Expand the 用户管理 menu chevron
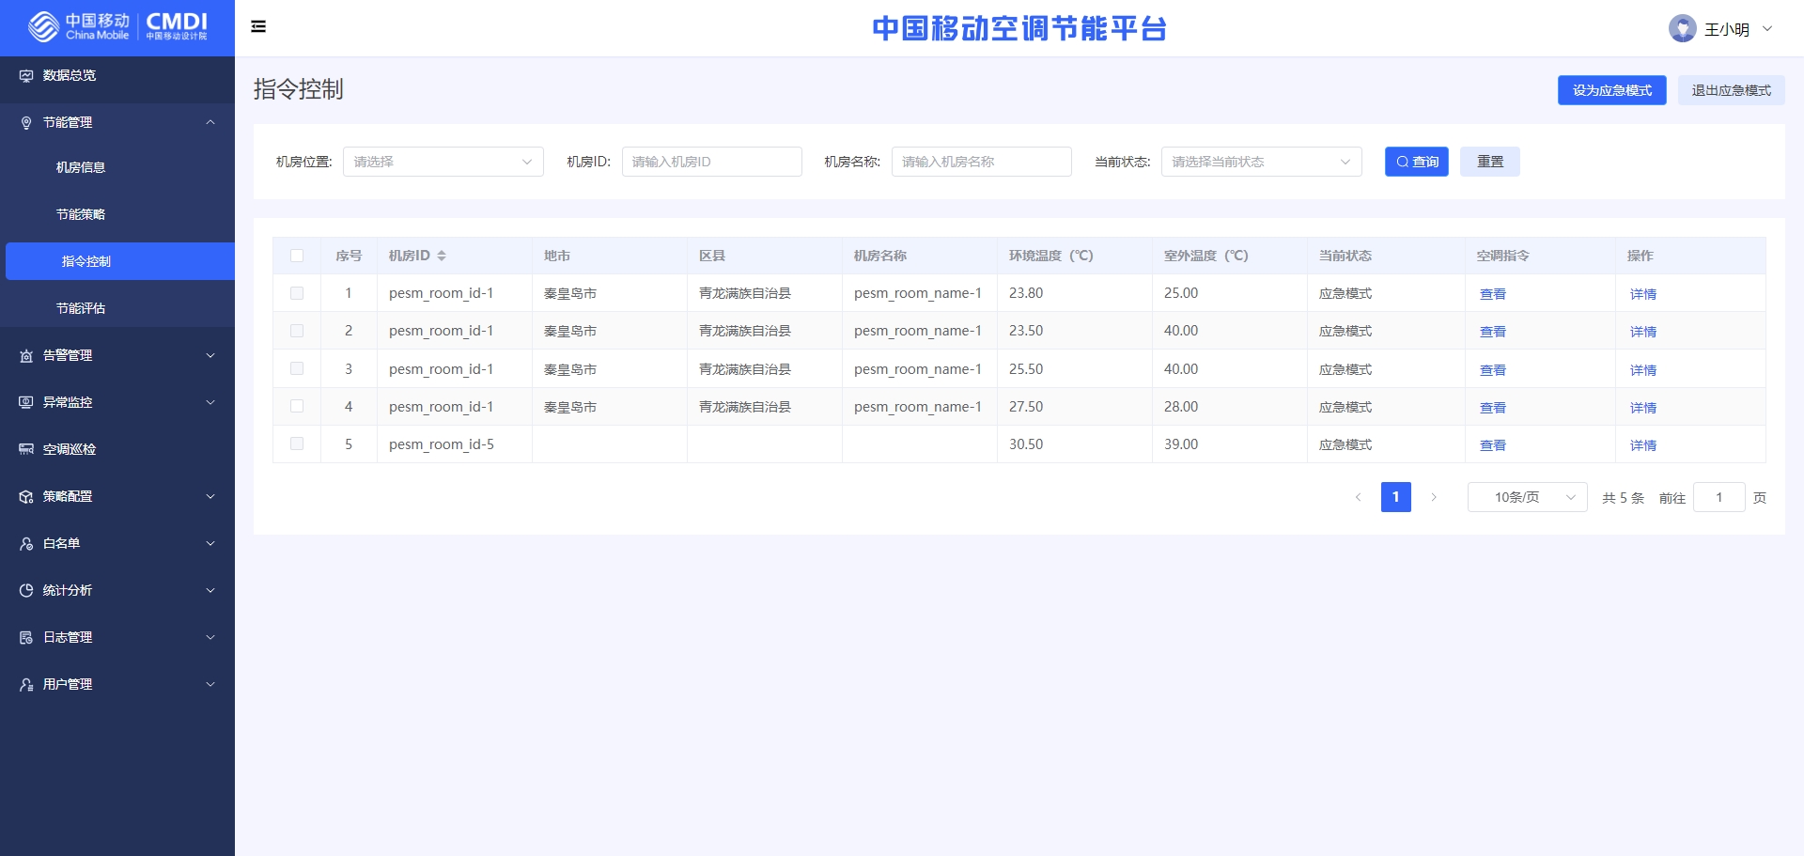 tap(210, 684)
